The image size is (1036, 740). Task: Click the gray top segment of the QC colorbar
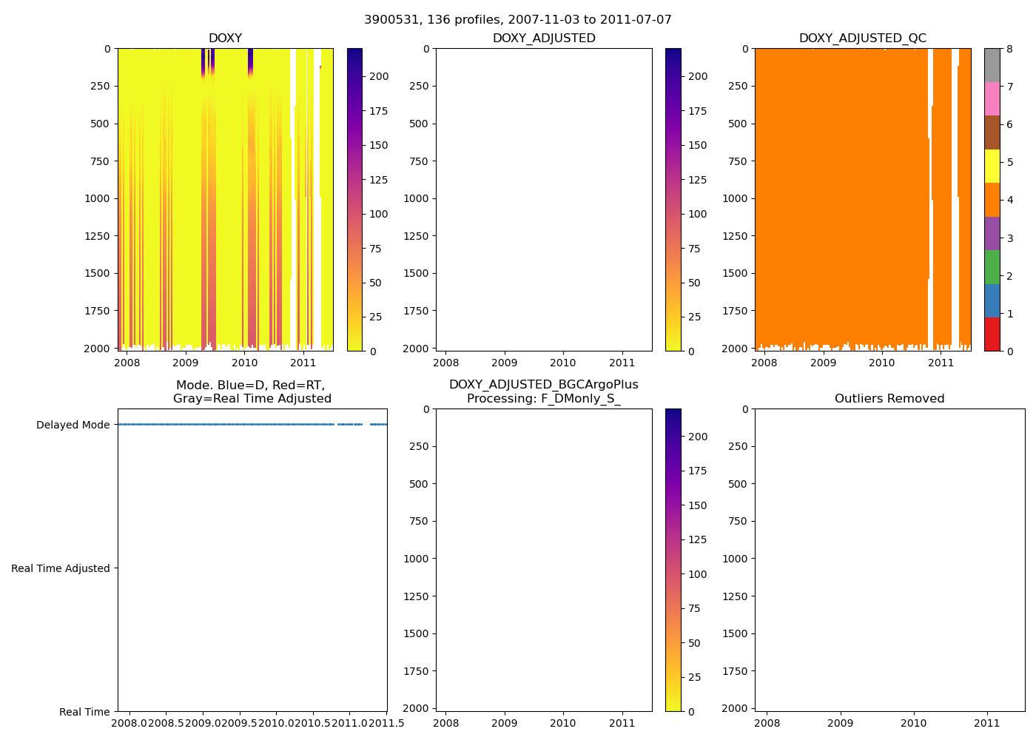pyautogui.click(x=992, y=65)
